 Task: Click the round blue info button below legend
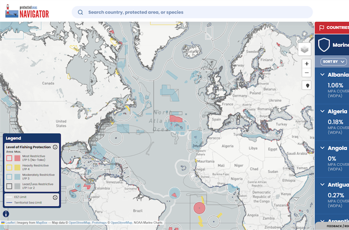pos(6,214)
